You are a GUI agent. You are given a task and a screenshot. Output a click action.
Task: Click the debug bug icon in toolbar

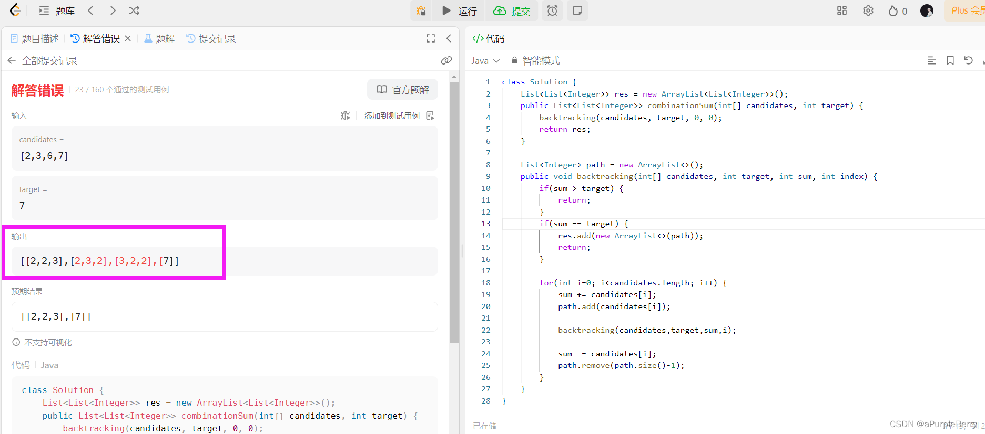[x=421, y=10]
